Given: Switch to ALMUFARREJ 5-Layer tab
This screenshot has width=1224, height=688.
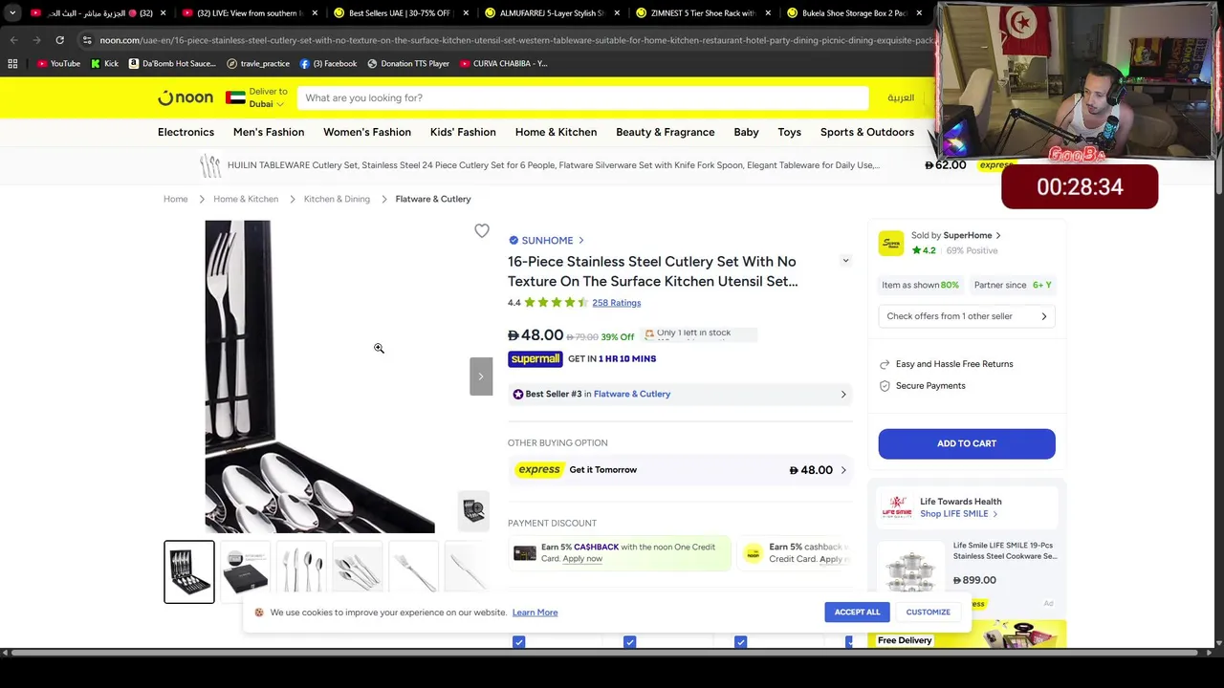Looking at the screenshot, I should pos(552,13).
